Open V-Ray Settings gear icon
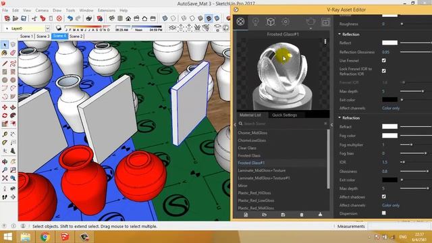The image size is (432, 243). [286, 22]
